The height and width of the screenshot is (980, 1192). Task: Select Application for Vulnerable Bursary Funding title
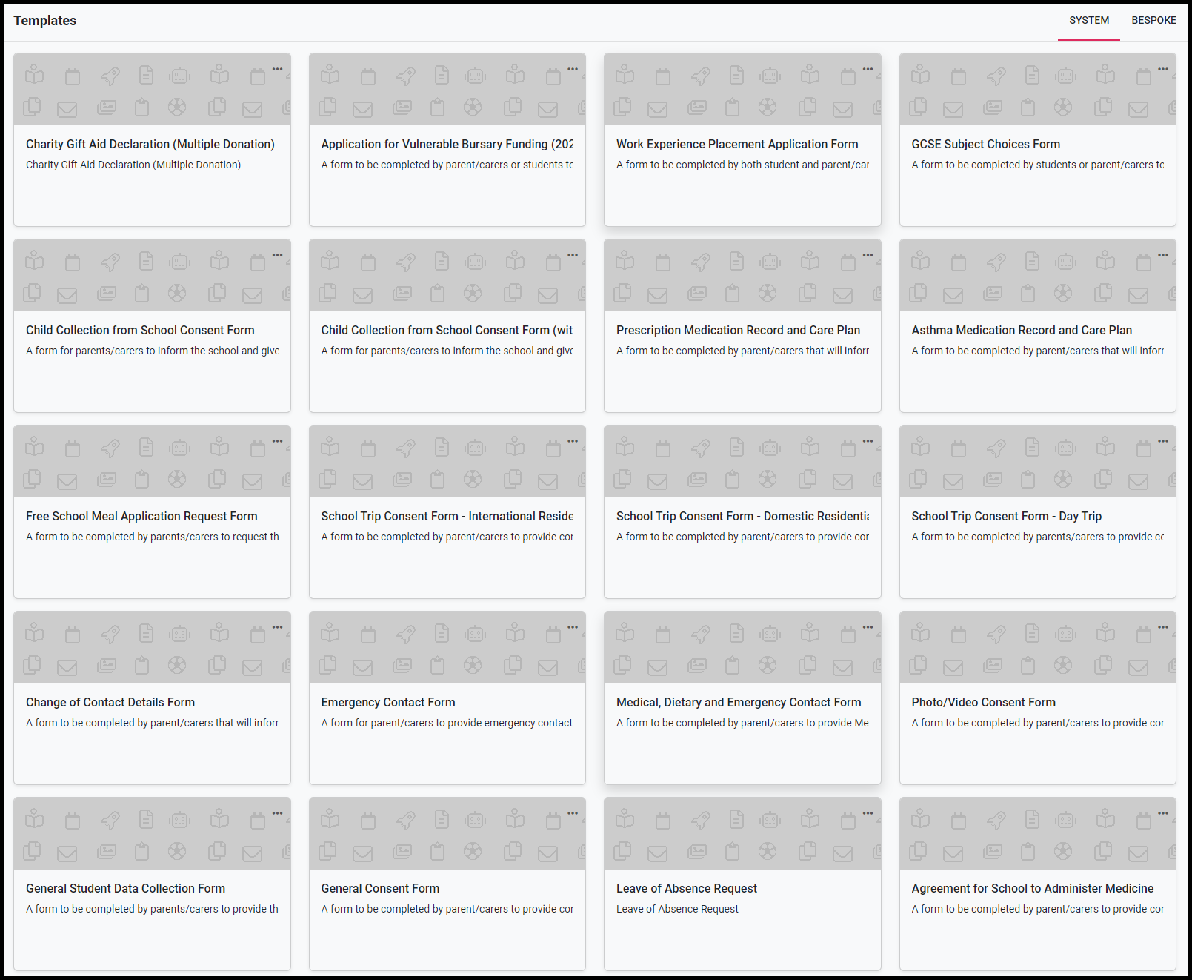pos(447,144)
